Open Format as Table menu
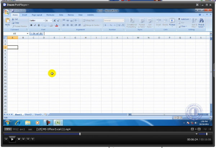 pos(142,23)
